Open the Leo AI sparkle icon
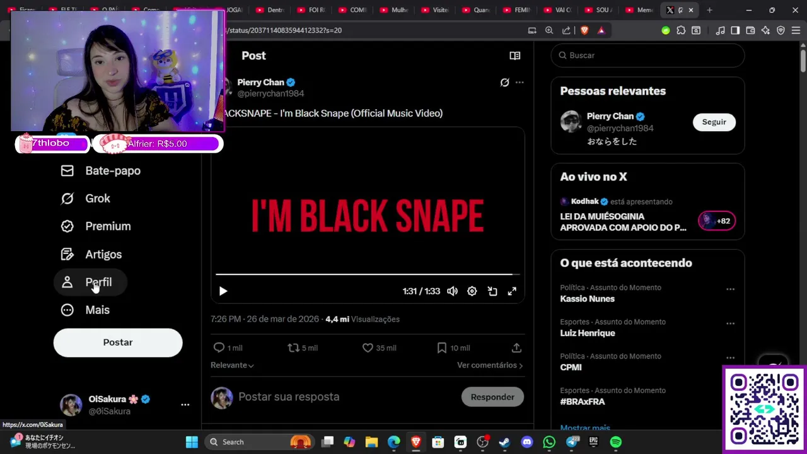 (765, 30)
